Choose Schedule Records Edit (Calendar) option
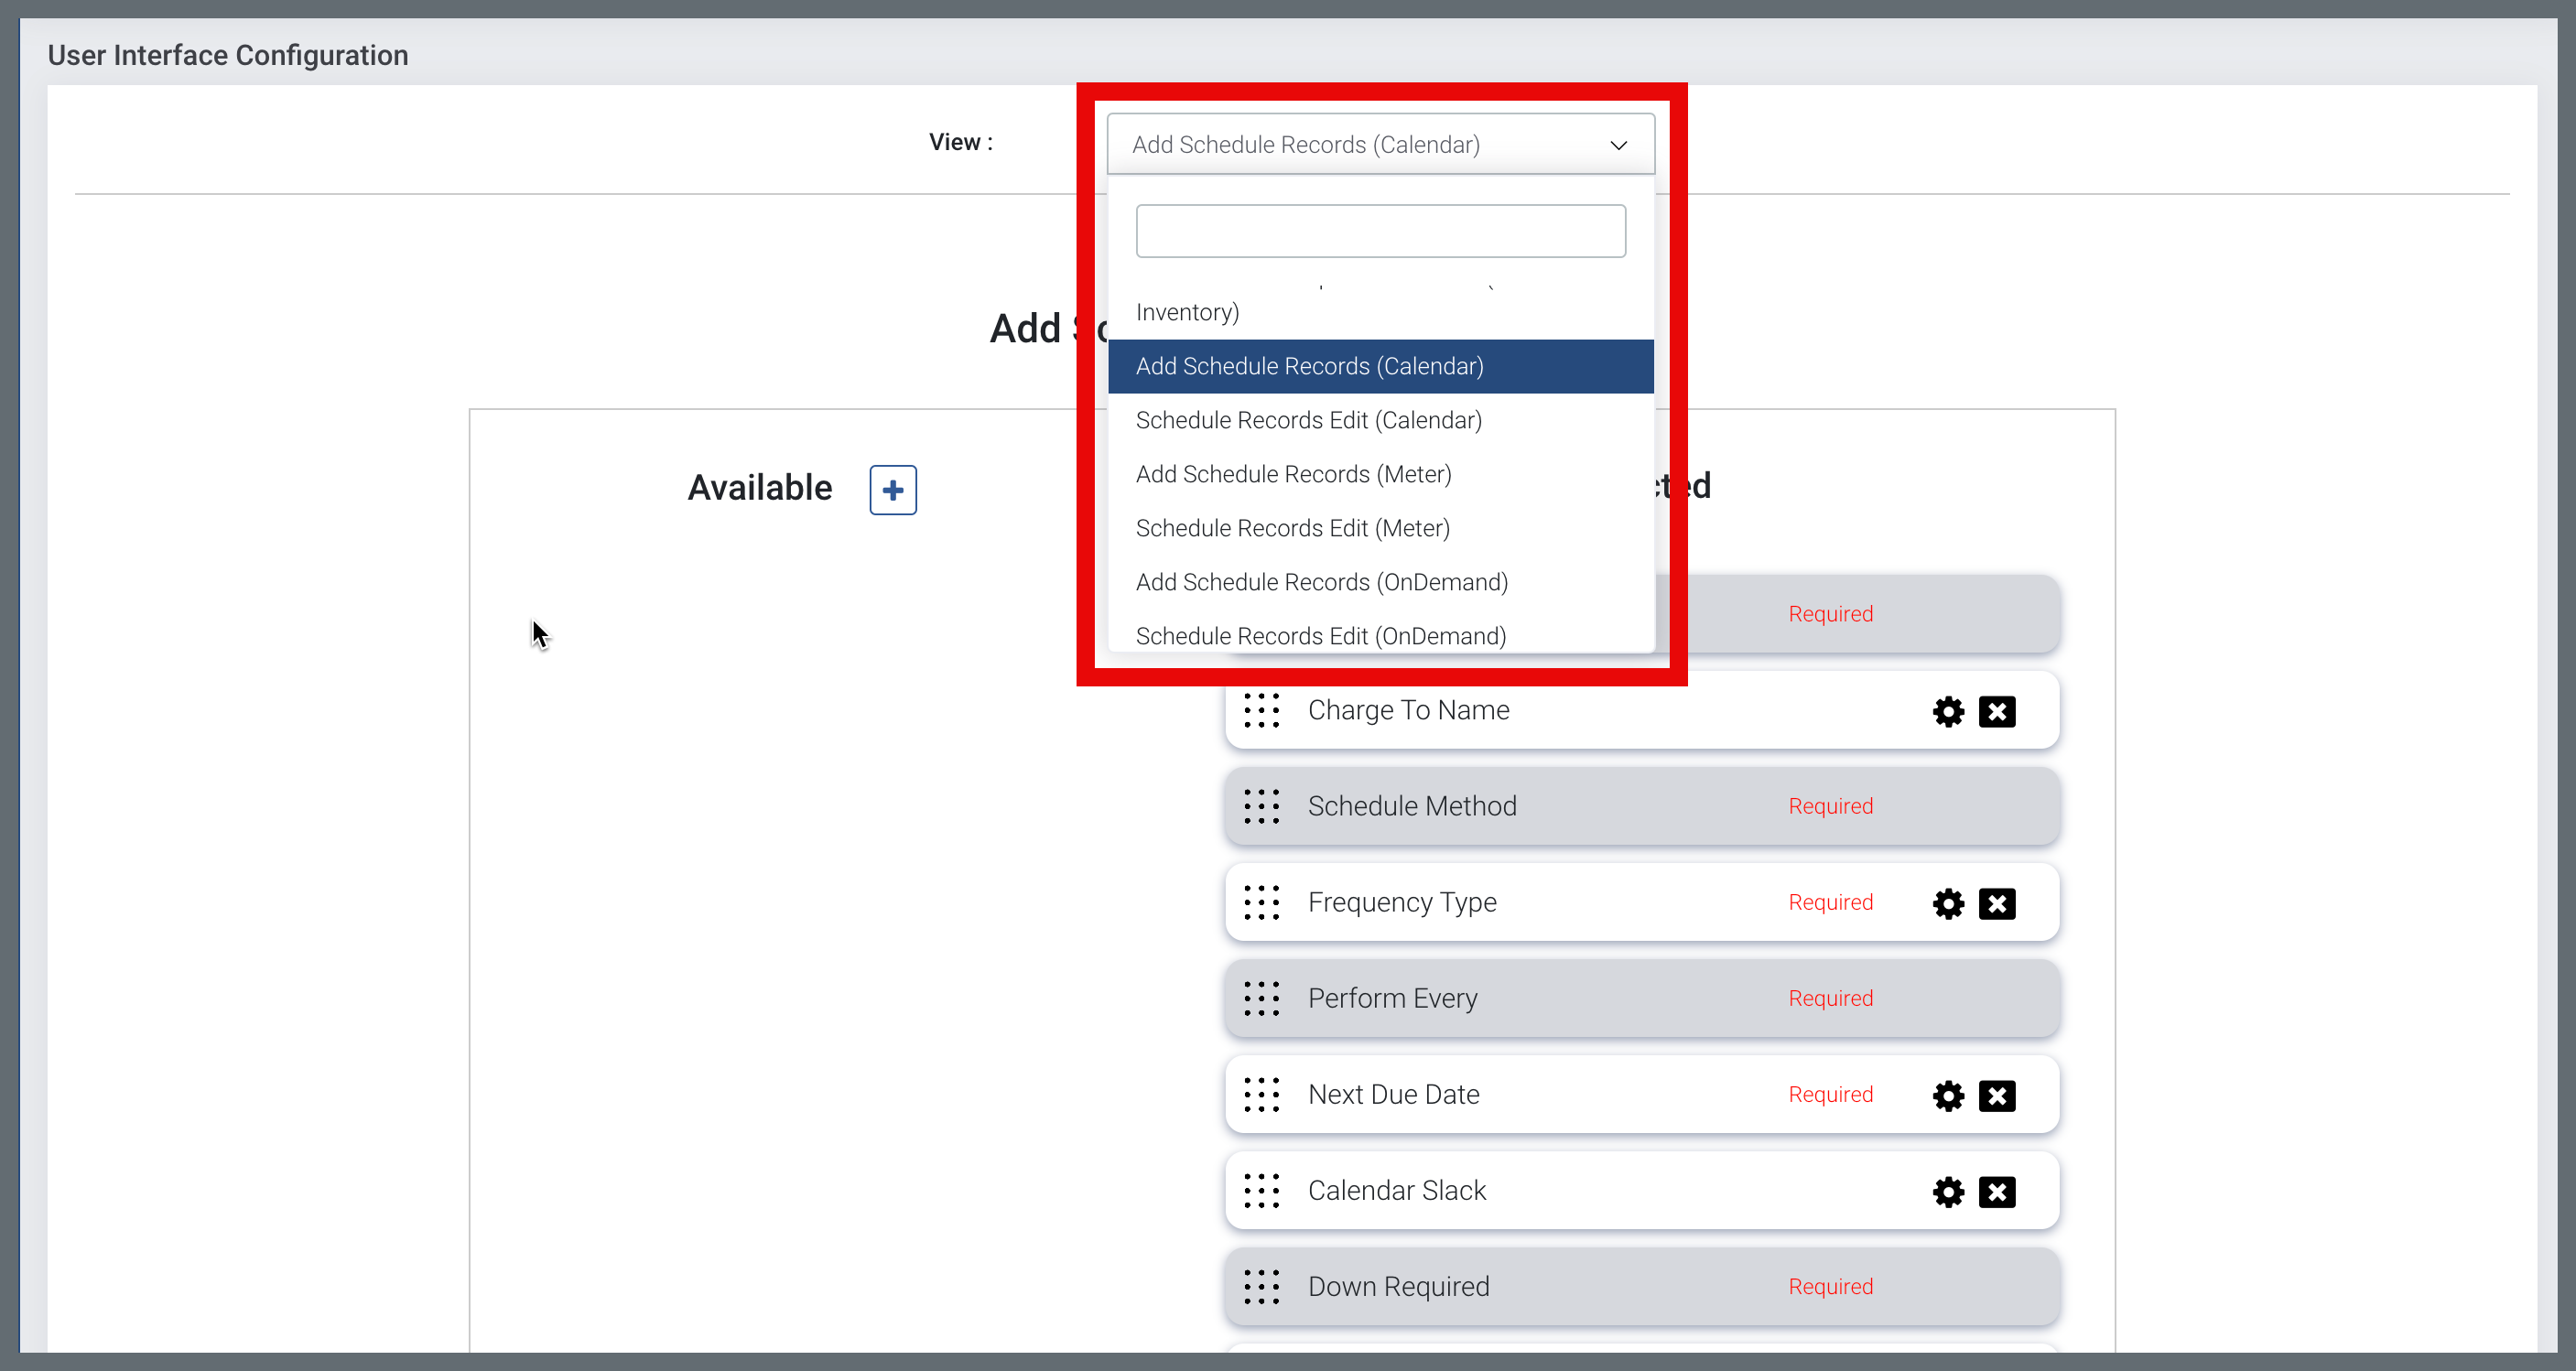 click(x=1308, y=420)
